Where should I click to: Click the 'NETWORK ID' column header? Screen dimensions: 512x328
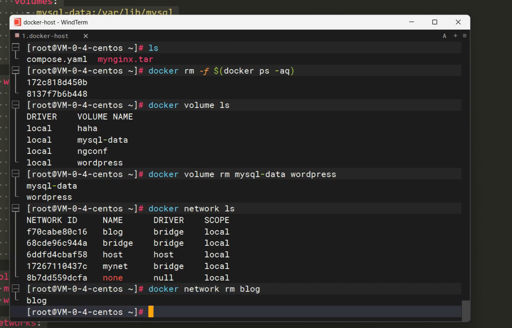click(x=52, y=220)
